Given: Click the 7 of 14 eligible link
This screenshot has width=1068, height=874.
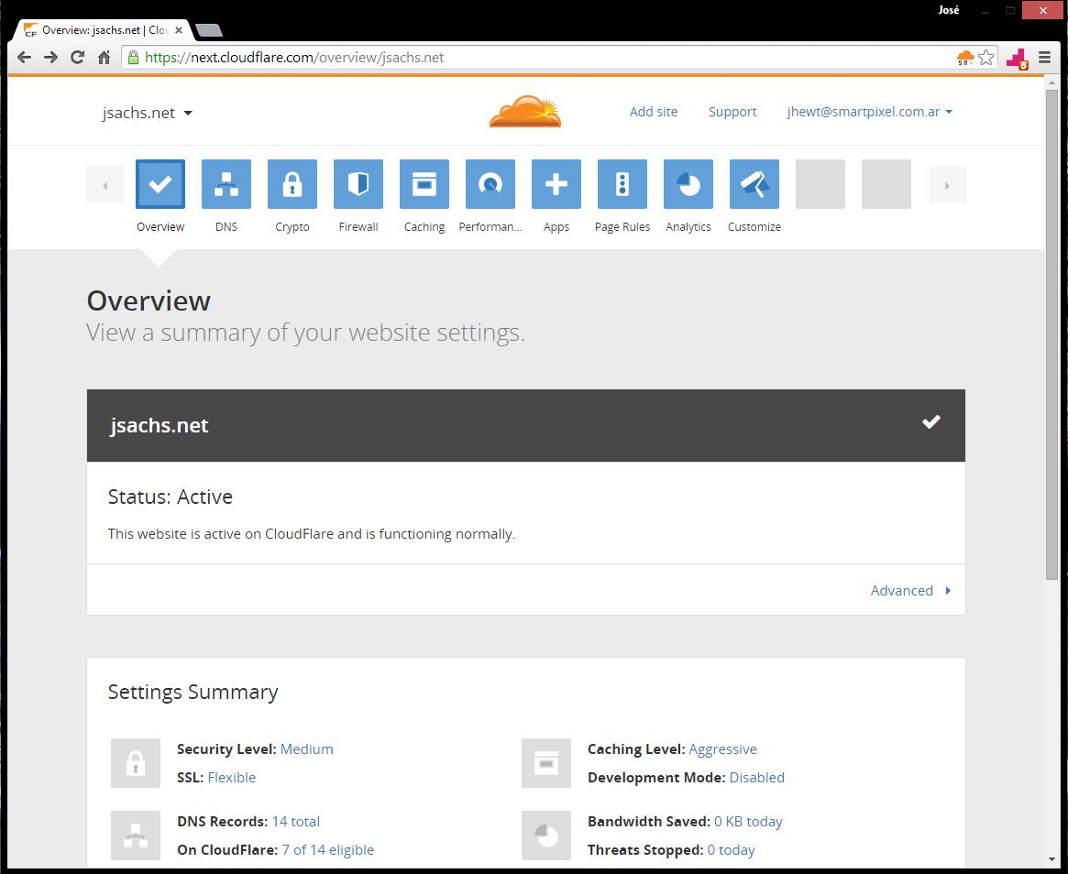Looking at the screenshot, I should pyautogui.click(x=327, y=849).
